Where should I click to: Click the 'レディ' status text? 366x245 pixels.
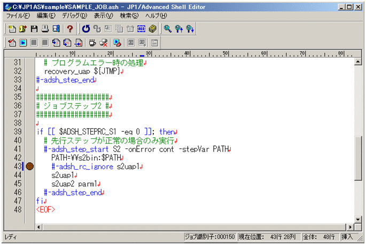point(11,237)
